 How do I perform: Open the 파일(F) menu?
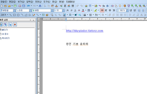tap(4, 2)
